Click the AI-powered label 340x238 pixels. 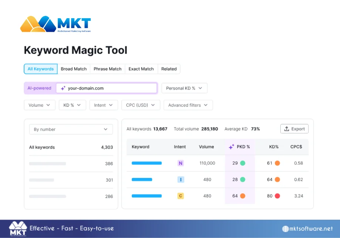[39, 88]
